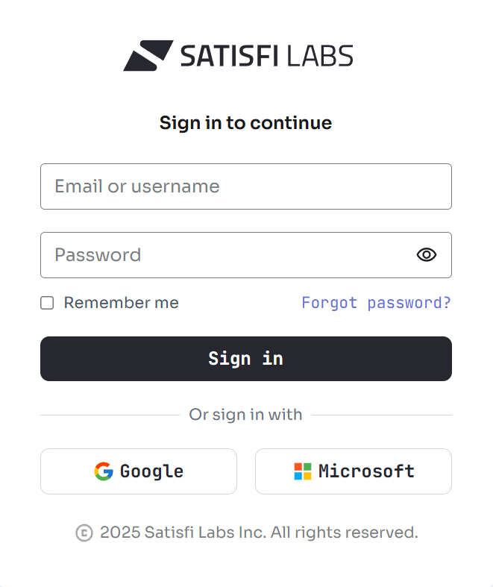
Task: Click the Remember me label text
Action: pyautogui.click(x=121, y=303)
